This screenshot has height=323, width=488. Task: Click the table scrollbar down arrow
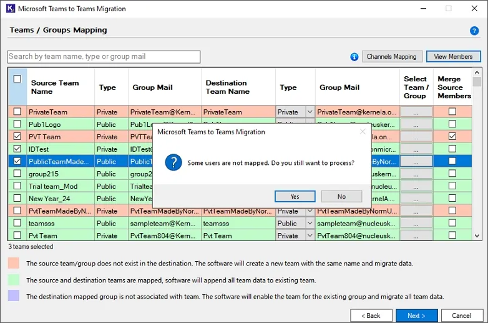tap(477, 236)
